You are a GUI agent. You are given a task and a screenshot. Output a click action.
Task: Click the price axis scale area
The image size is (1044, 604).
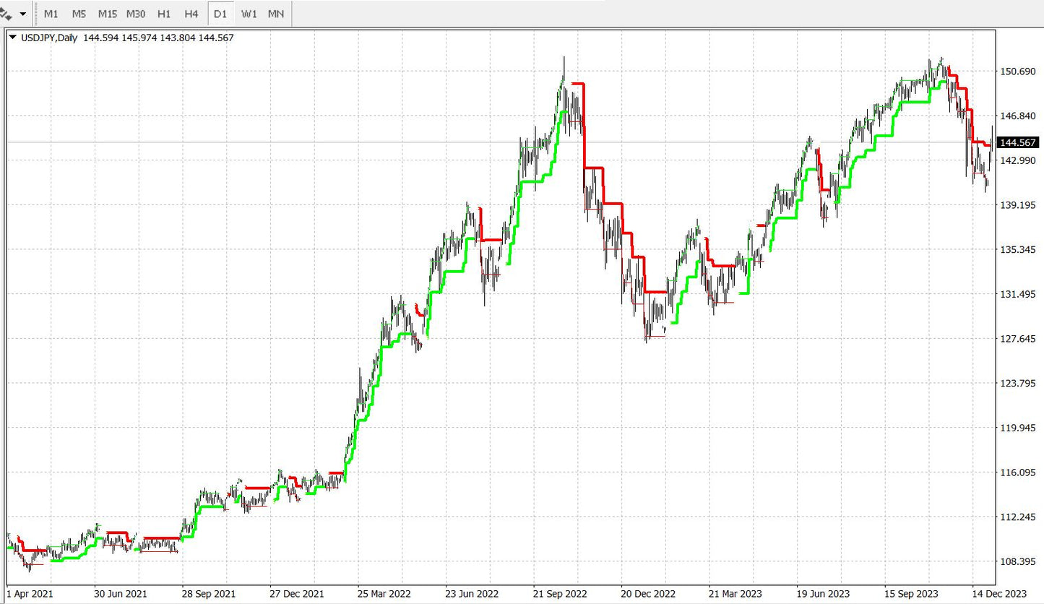pyautogui.click(x=1020, y=325)
